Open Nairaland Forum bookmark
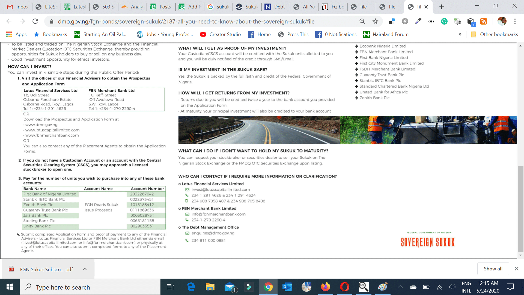Viewport: 524px width, 295px height. pos(386,34)
